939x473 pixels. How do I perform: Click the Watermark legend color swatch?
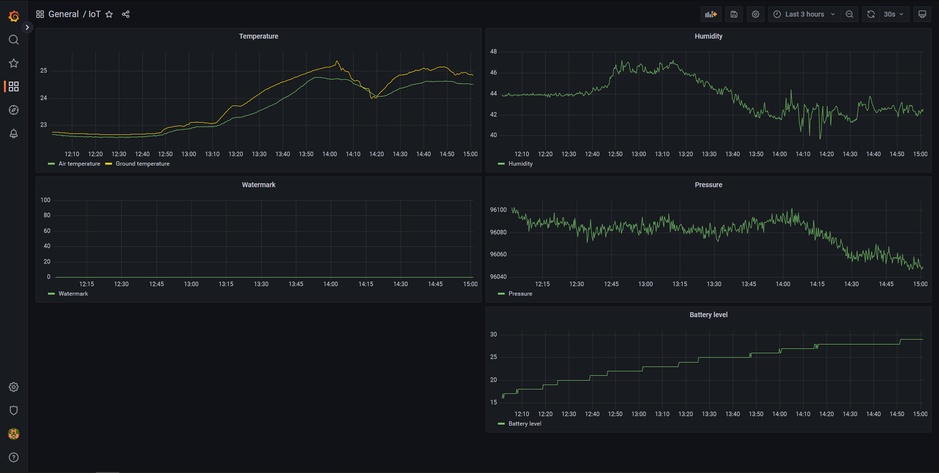51,294
